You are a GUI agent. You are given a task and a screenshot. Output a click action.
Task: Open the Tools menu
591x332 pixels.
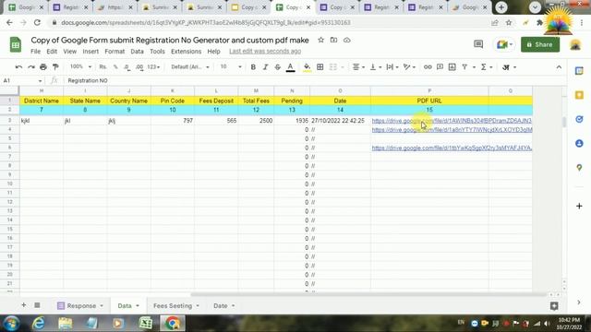coord(157,52)
